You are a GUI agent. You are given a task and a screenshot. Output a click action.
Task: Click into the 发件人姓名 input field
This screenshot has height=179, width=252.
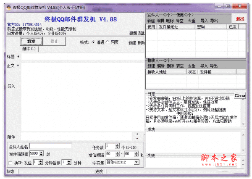[x=50, y=146]
